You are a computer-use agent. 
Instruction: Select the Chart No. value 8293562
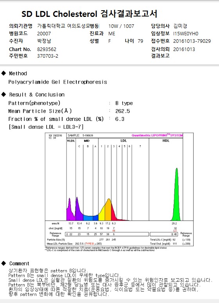tap(47, 49)
